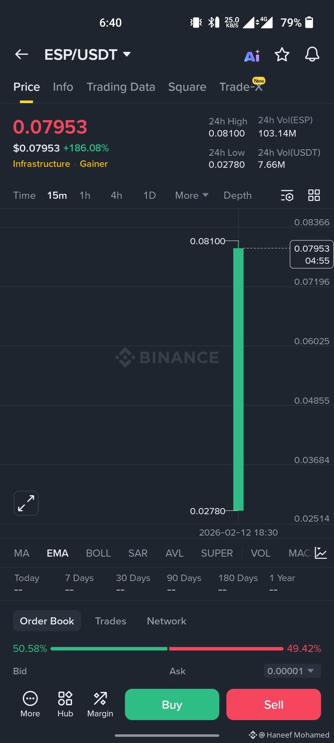
Task: Tap the green candlestick on the chart
Action: (x=238, y=379)
